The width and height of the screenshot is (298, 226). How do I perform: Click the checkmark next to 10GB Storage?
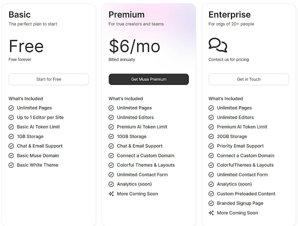pos(111,136)
